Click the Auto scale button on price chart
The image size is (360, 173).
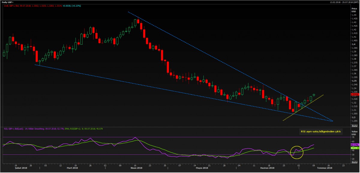point(354,126)
